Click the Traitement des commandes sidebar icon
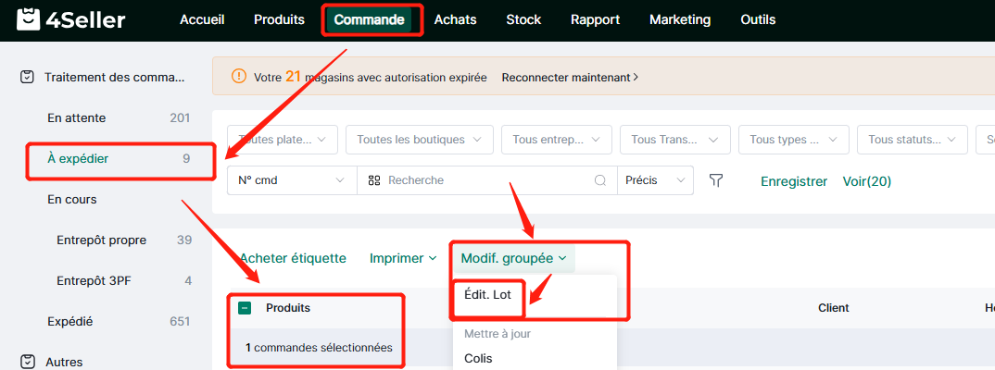This screenshot has height=370, width=995. click(x=28, y=78)
